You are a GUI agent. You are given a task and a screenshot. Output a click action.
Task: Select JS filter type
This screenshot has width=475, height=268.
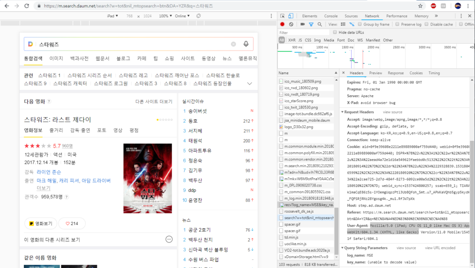300,40
